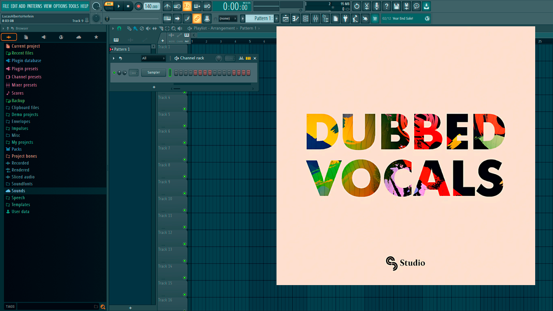This screenshot has width=553, height=311.
Task: Click the Stop button in transport
Action: click(128, 6)
